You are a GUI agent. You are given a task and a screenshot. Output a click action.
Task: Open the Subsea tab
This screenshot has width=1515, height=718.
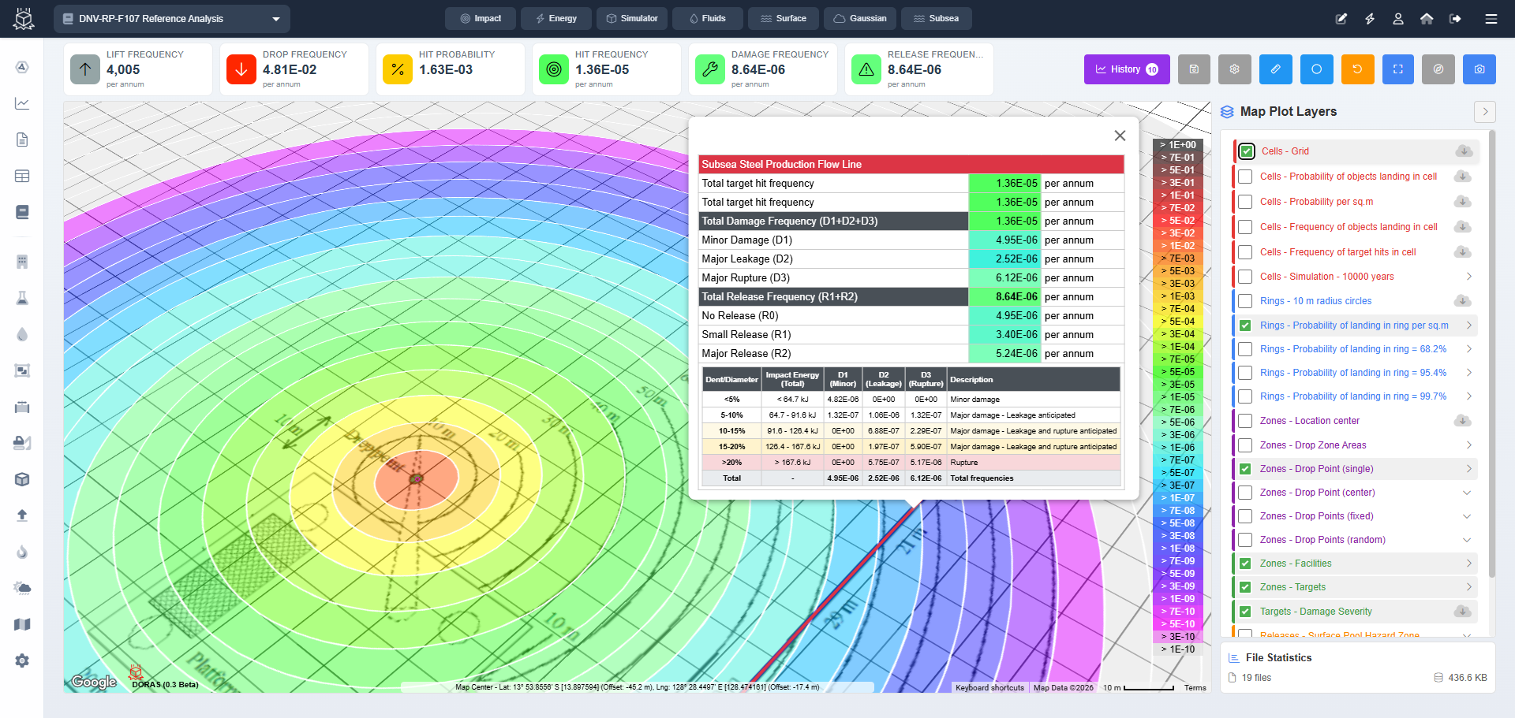click(936, 19)
